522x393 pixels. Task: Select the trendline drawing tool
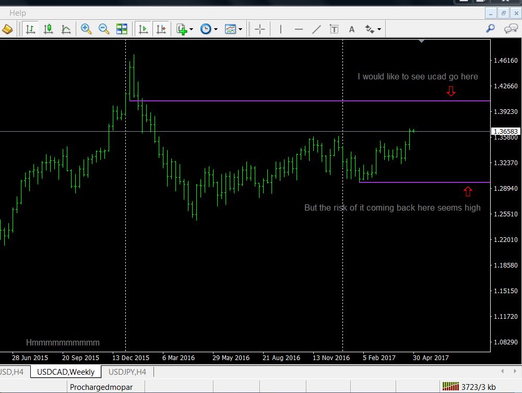[x=316, y=29]
